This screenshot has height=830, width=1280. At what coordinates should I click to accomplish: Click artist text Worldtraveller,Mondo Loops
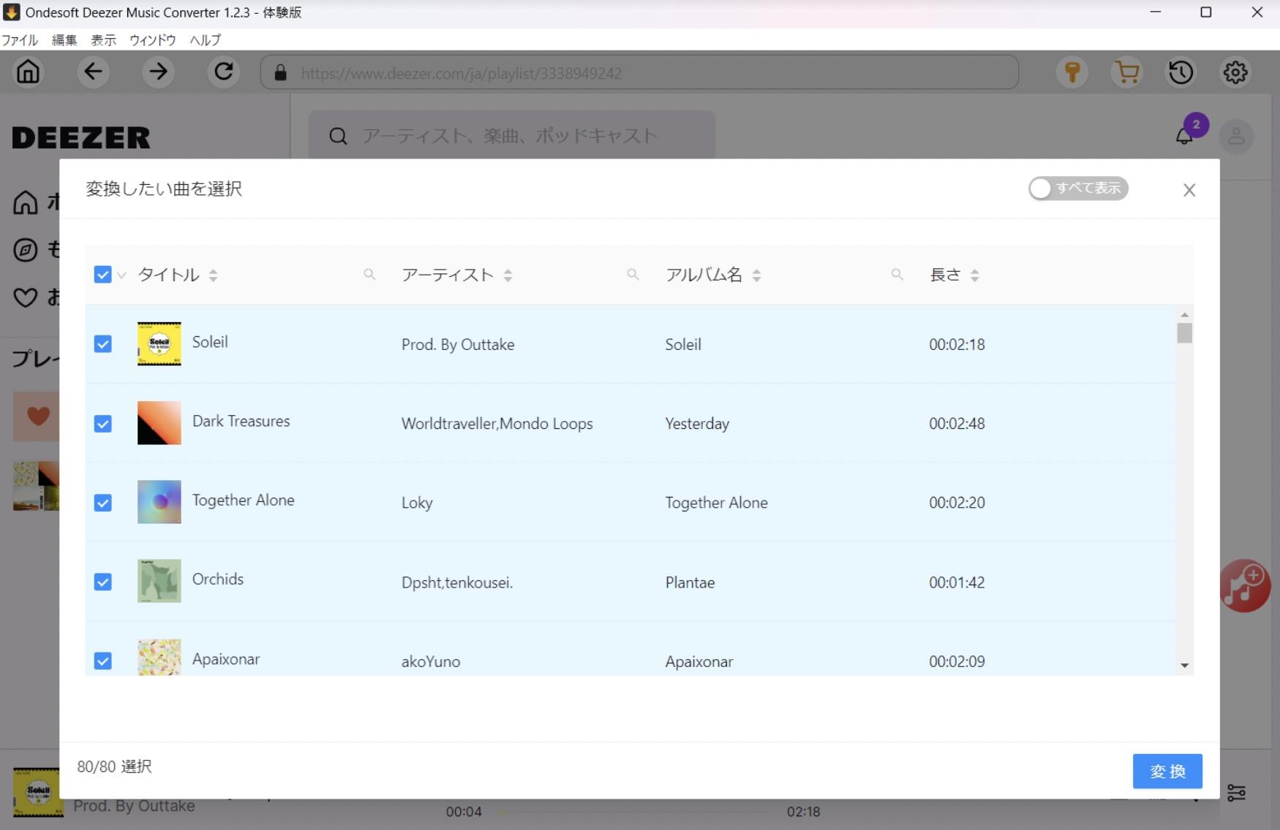(497, 424)
